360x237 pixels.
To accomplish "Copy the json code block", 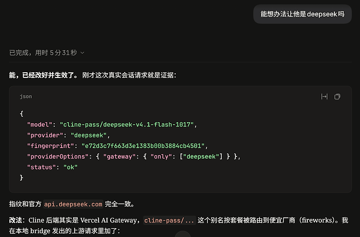I will [337, 97].
